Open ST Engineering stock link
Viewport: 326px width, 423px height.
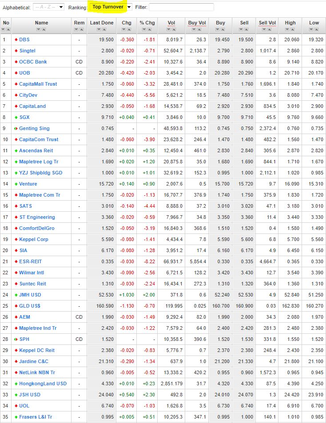(37, 217)
